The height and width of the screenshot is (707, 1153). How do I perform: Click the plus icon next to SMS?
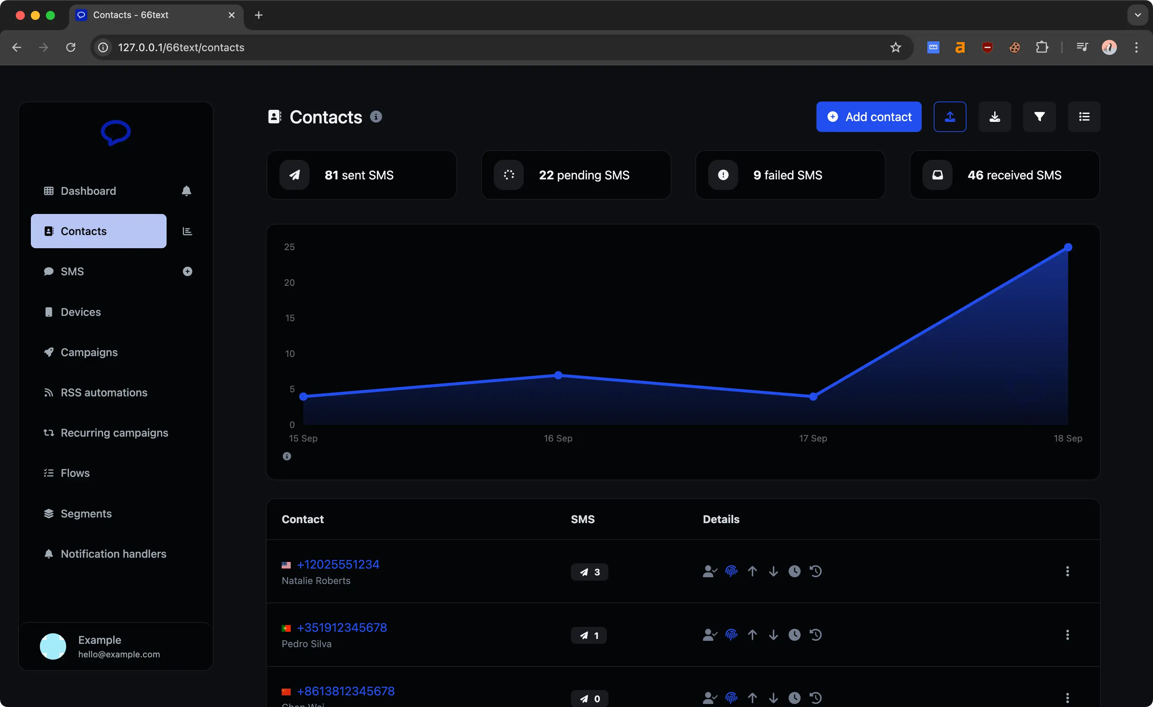click(x=188, y=272)
